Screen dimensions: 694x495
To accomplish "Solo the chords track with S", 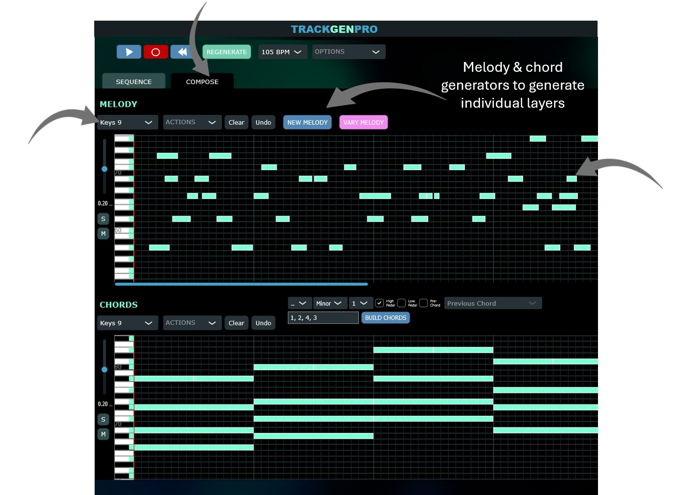I will [103, 420].
